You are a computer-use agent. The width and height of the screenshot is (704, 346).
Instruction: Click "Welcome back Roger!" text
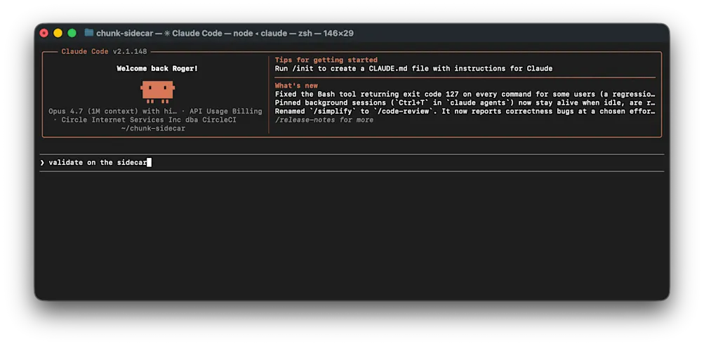[157, 69]
